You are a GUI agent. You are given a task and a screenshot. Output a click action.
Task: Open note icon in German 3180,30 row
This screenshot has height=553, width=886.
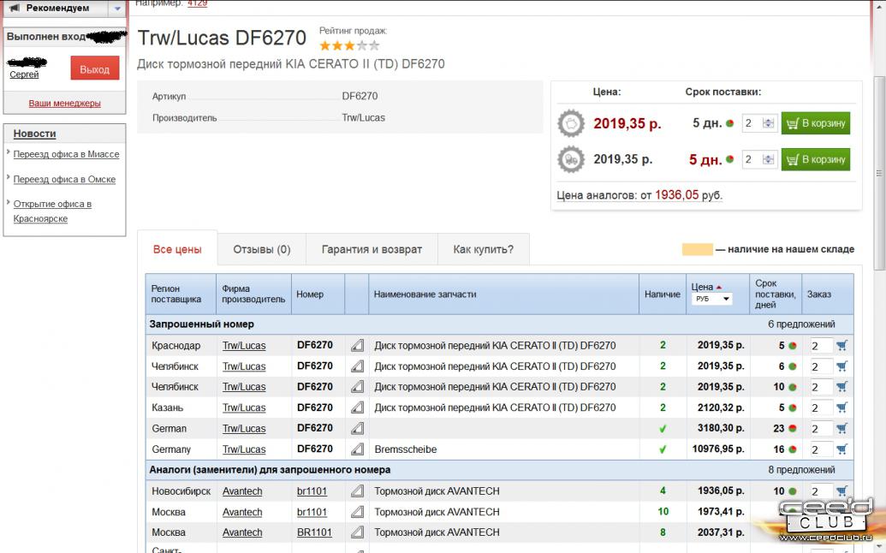pyautogui.click(x=357, y=428)
